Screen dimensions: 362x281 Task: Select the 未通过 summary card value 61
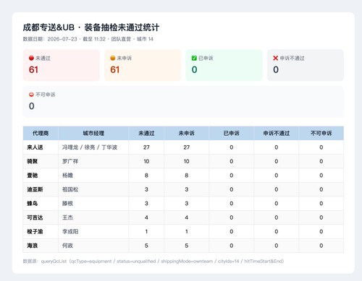(x=33, y=70)
